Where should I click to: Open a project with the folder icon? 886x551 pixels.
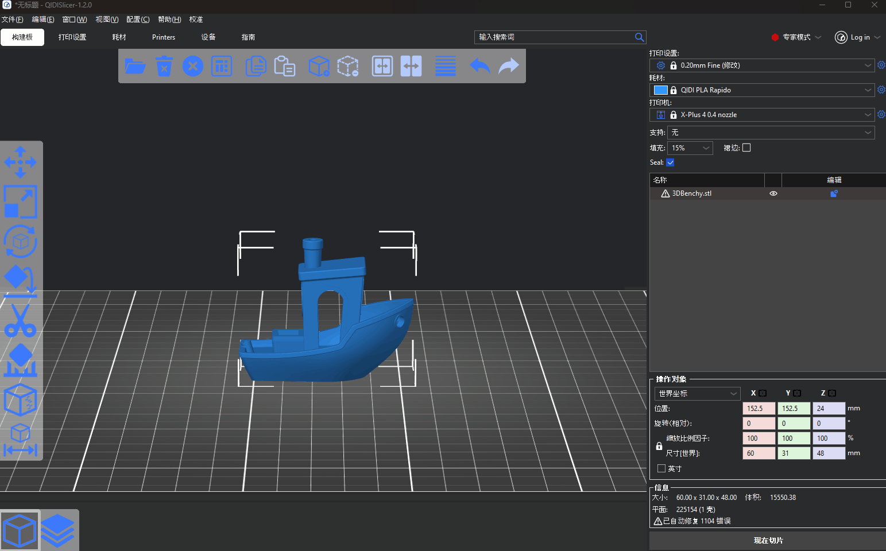point(135,66)
